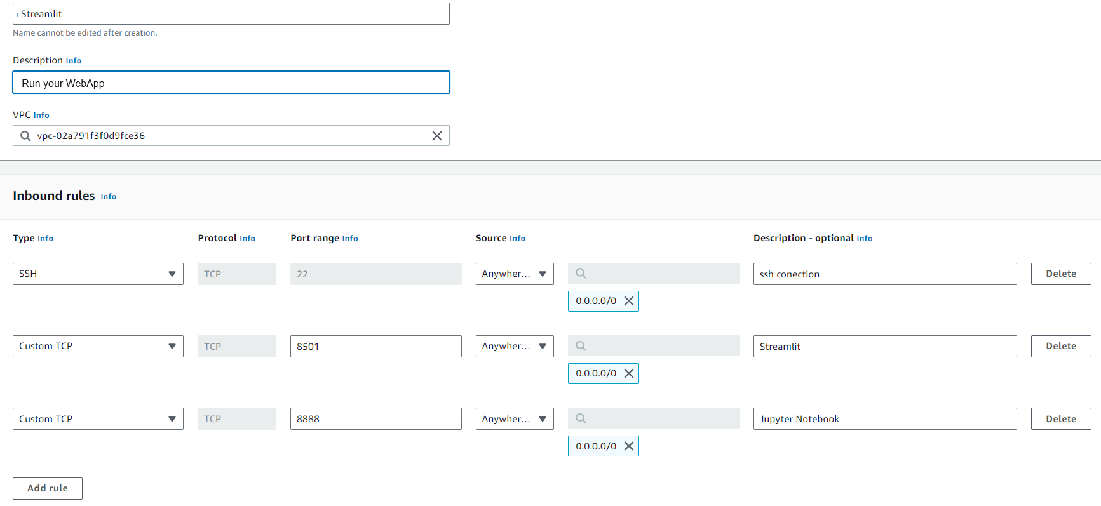
Task: Open Info link for Type column
Action: [x=45, y=239]
